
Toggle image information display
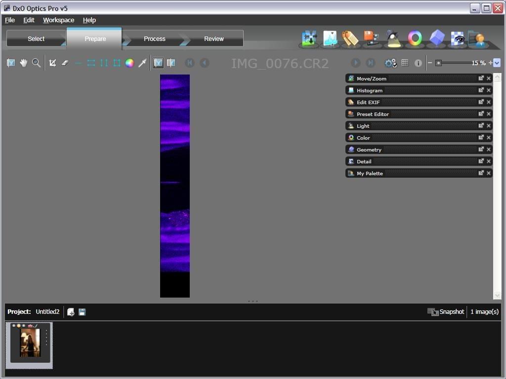(x=418, y=63)
